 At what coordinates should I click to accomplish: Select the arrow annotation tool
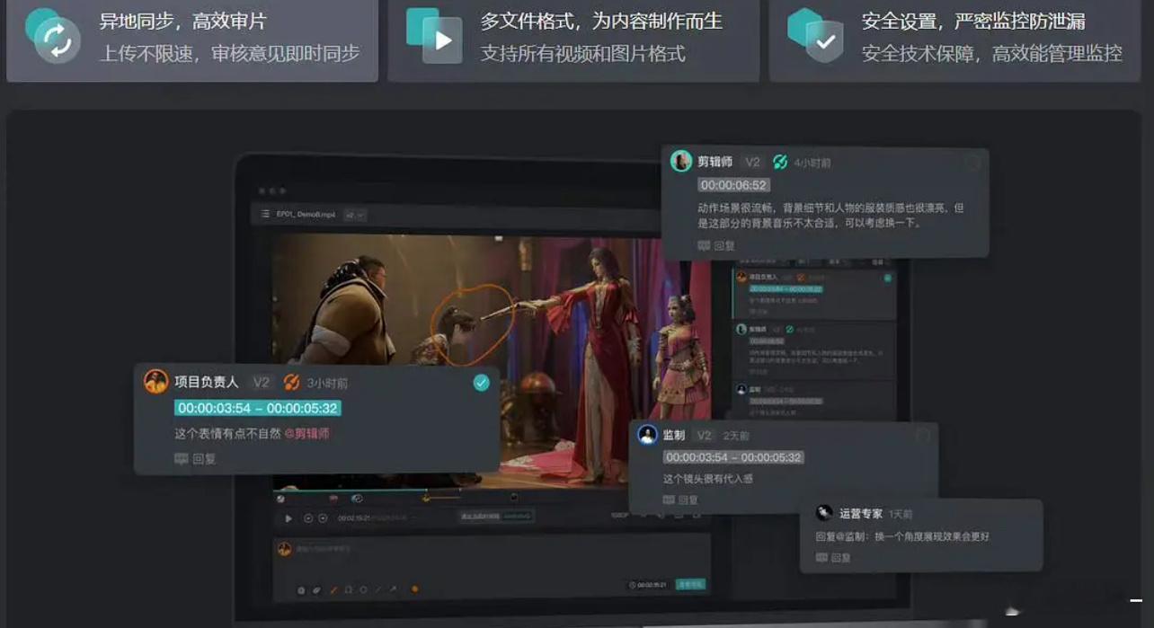394,588
